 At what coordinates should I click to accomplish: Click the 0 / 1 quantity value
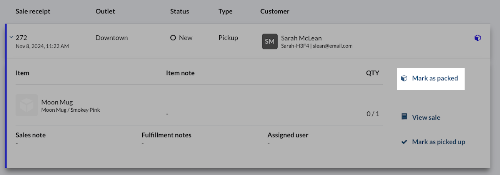pos(373,114)
